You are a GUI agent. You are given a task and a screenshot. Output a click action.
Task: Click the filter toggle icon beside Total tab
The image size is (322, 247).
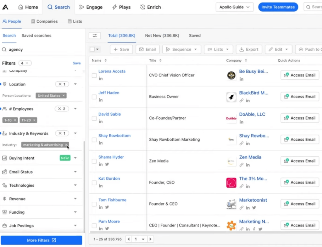pyautogui.click(x=95, y=36)
